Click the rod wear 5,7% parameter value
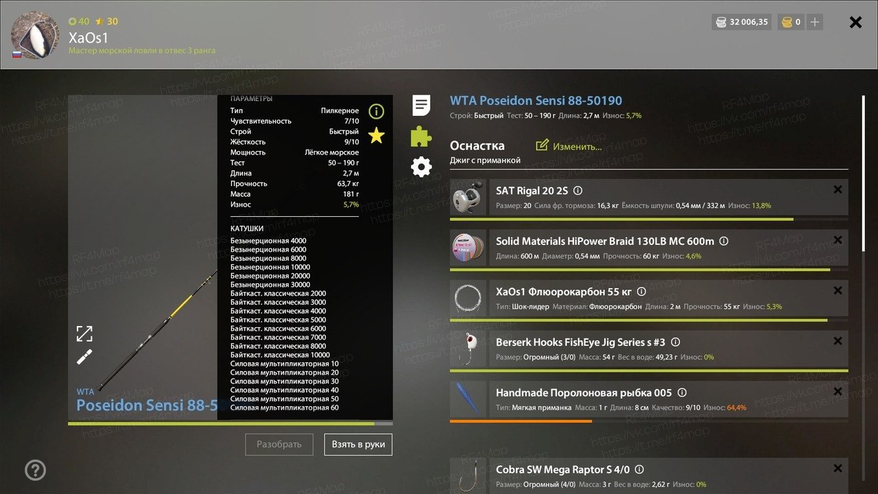The height and width of the screenshot is (494, 878). click(x=351, y=204)
